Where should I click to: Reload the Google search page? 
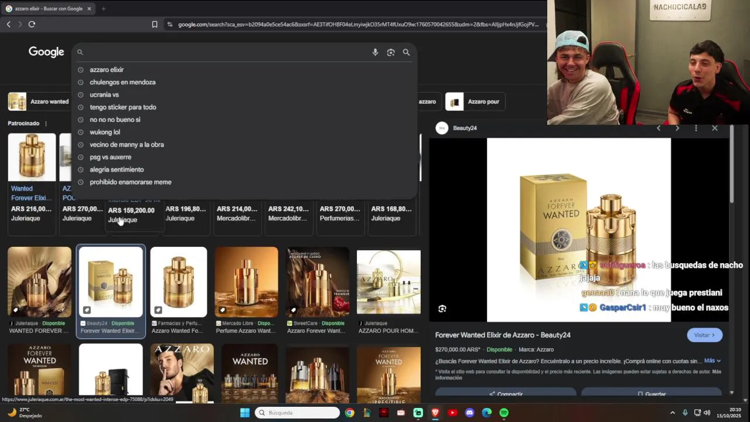click(32, 24)
